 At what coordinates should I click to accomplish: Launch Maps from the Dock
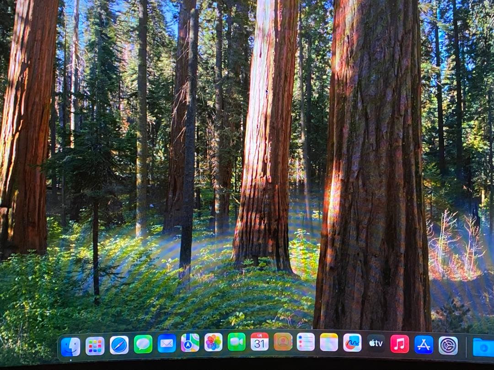190,343
